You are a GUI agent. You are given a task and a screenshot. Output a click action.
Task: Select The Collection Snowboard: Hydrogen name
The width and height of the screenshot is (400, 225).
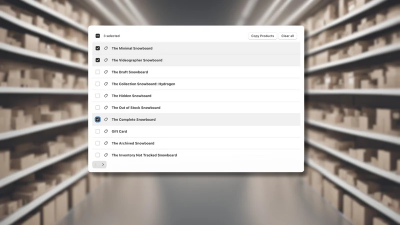143,84
